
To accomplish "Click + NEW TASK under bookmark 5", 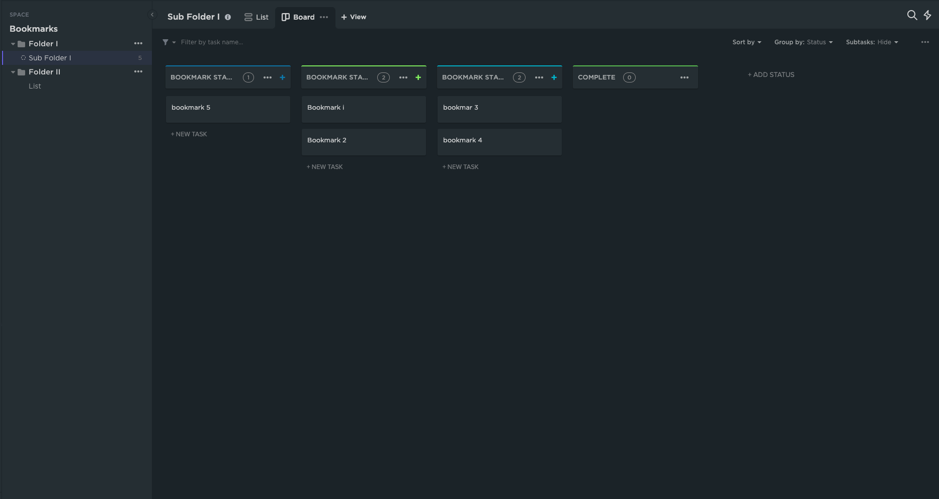I will click(x=189, y=134).
